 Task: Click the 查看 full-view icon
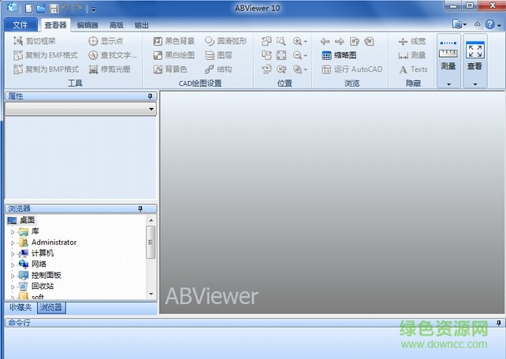click(474, 55)
